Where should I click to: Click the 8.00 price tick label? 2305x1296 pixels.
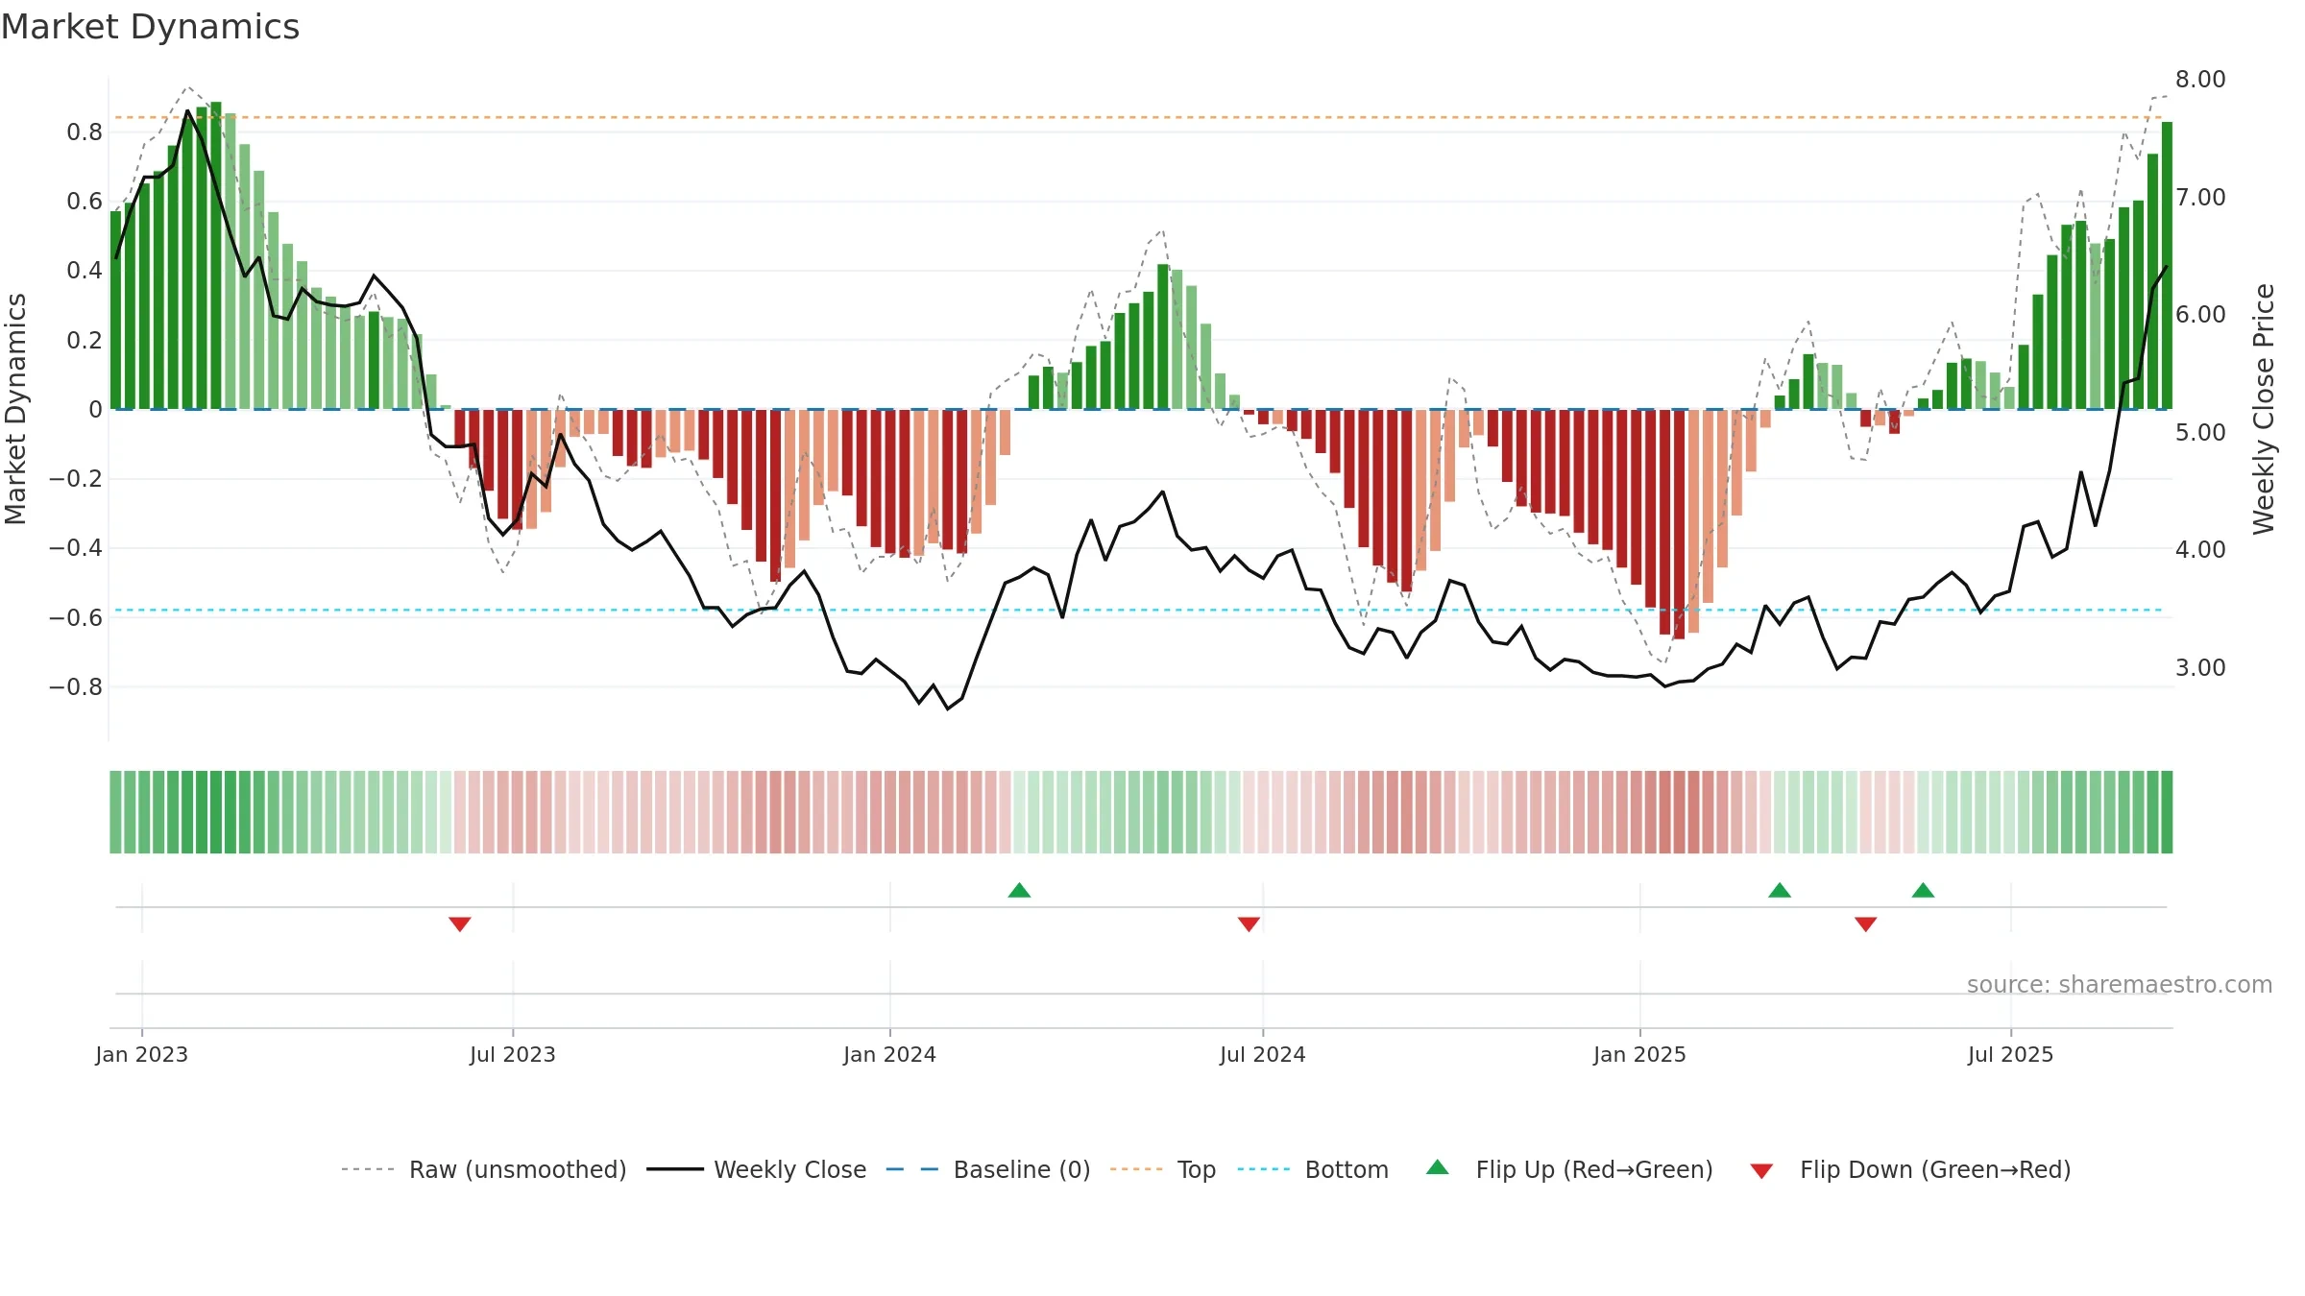tap(2200, 79)
